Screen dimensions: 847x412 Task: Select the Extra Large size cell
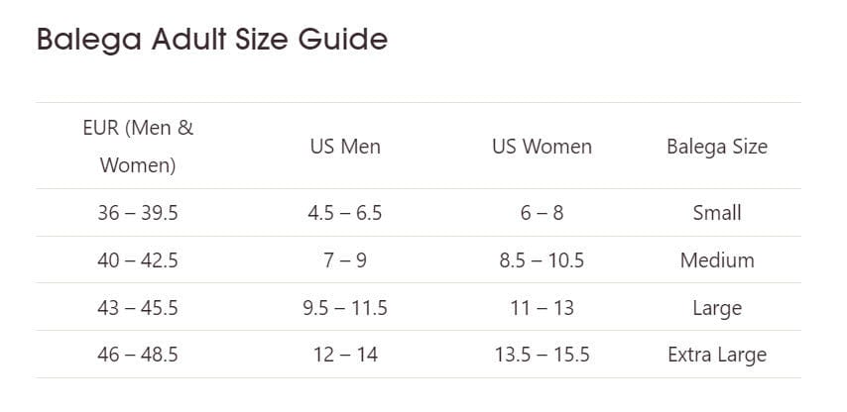717,355
